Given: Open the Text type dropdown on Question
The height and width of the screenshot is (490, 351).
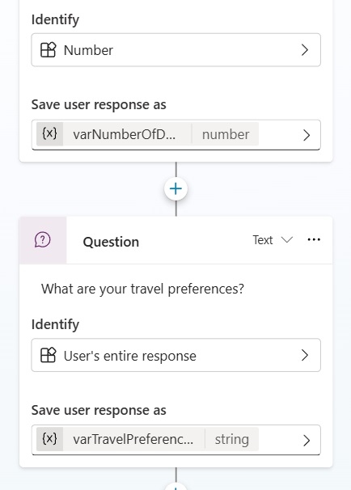Looking at the screenshot, I should coord(273,240).
